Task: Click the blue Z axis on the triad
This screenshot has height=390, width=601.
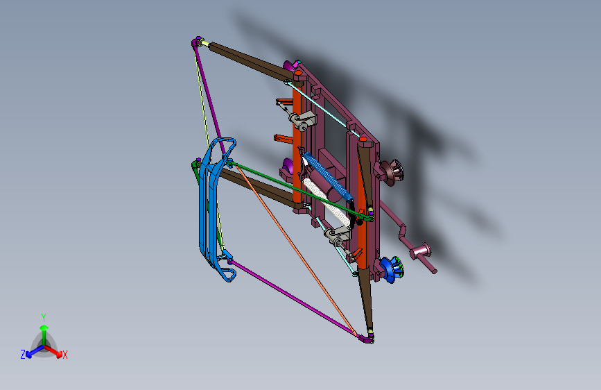Action: [32, 352]
